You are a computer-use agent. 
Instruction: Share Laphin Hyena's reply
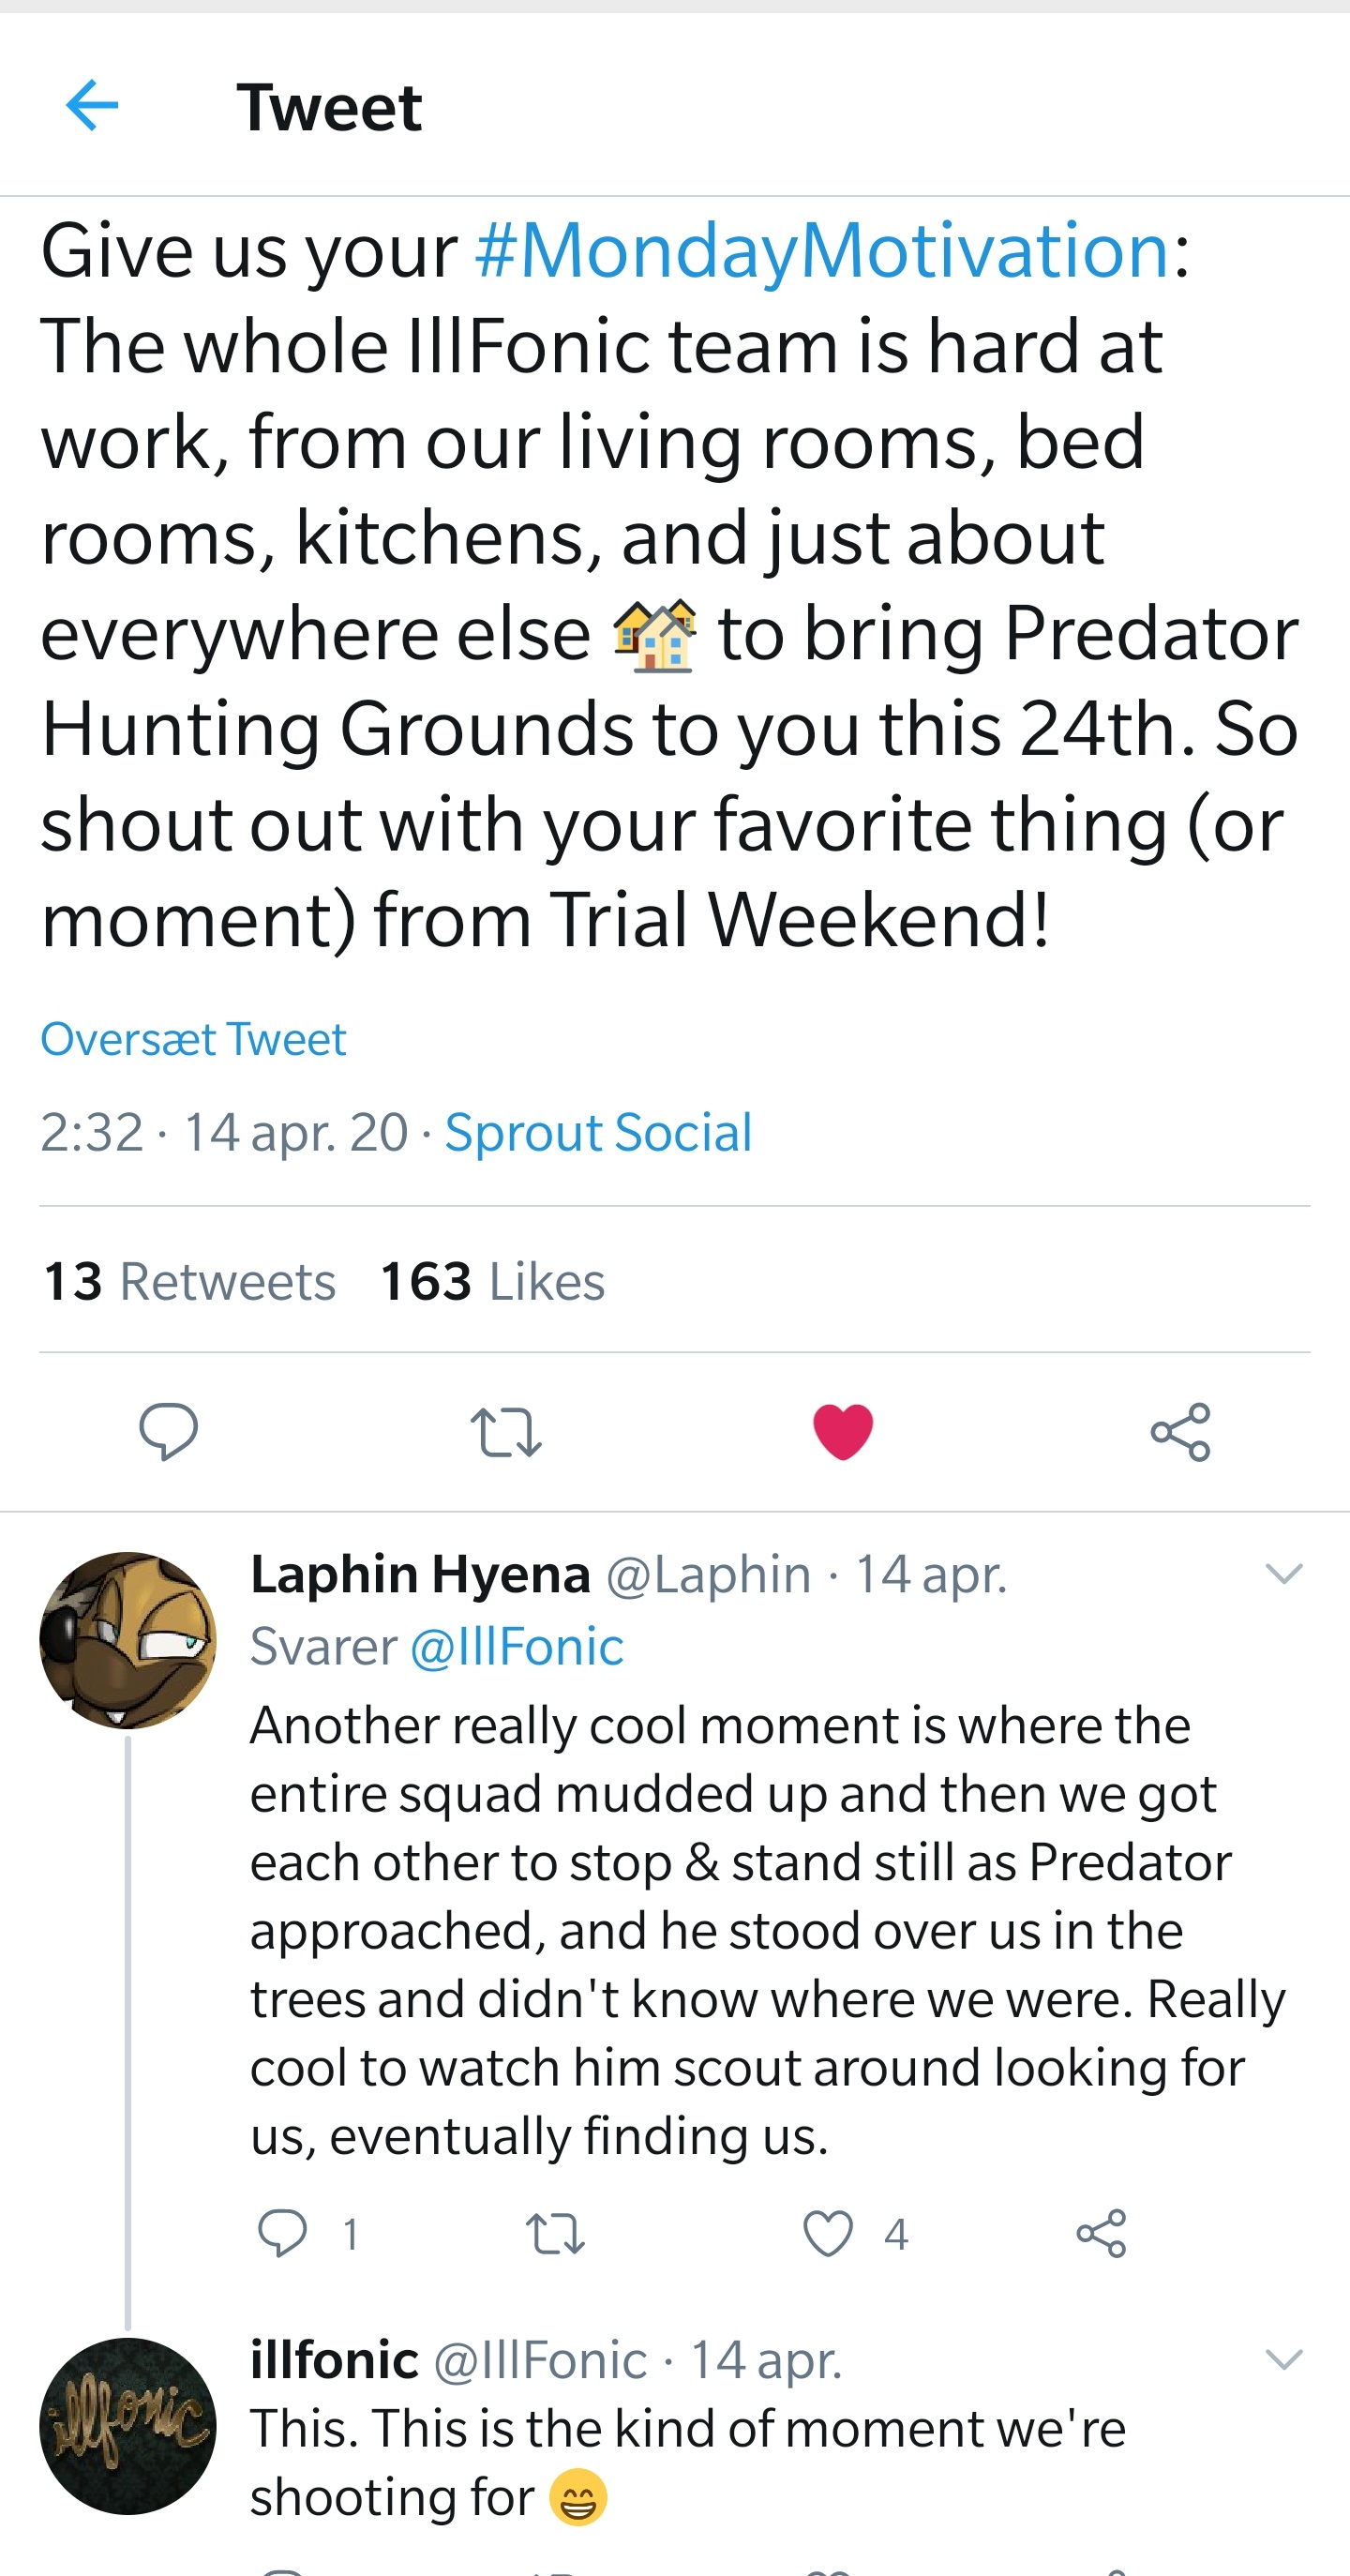pos(1101,2233)
